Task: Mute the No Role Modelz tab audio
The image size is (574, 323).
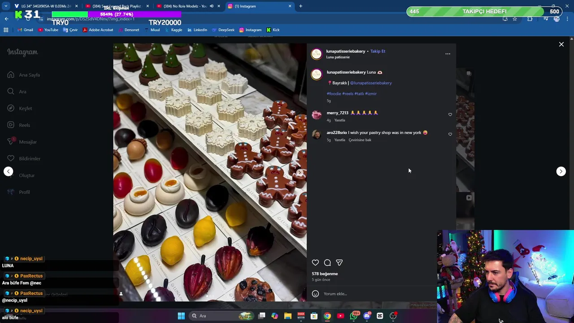Action: 212,6
